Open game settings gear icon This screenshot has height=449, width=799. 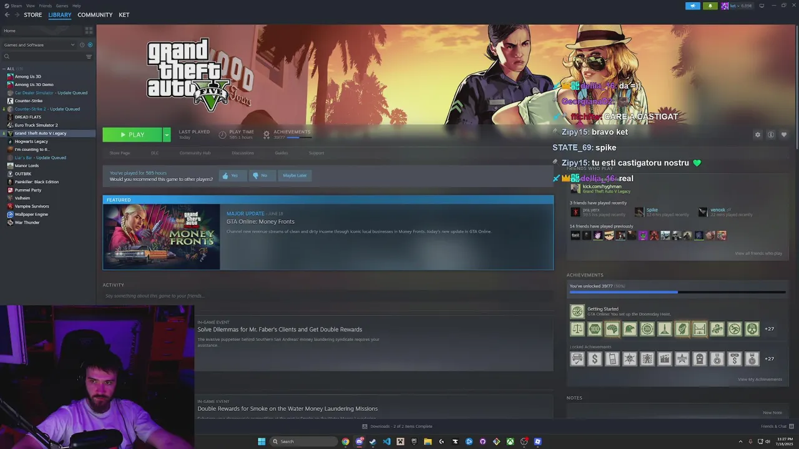pos(758,135)
